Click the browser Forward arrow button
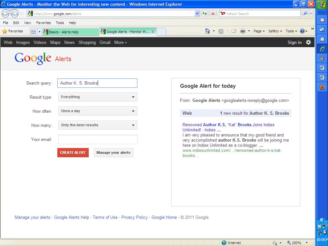328x246 pixels. [x=14, y=14]
